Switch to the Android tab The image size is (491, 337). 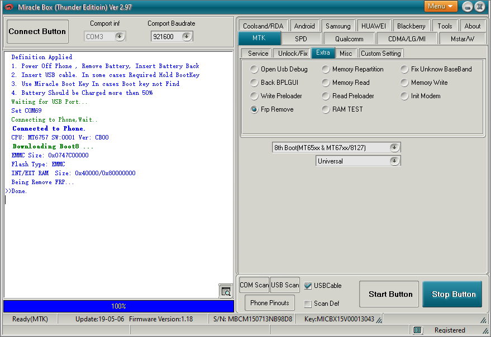[x=304, y=26]
